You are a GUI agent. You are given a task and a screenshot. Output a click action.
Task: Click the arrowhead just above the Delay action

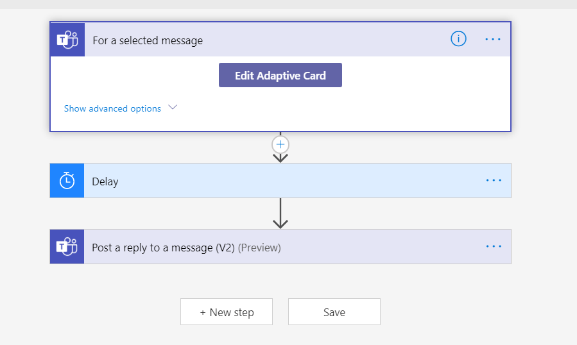(x=280, y=158)
